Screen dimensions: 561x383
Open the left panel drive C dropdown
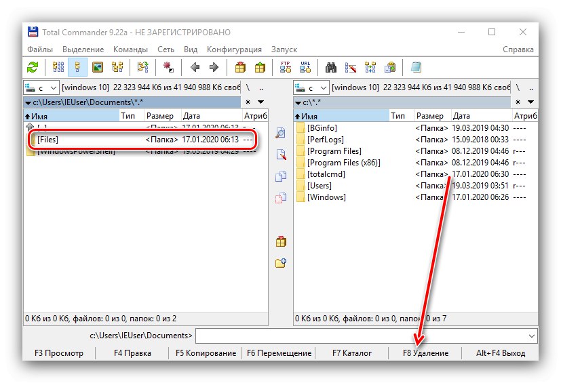point(41,87)
